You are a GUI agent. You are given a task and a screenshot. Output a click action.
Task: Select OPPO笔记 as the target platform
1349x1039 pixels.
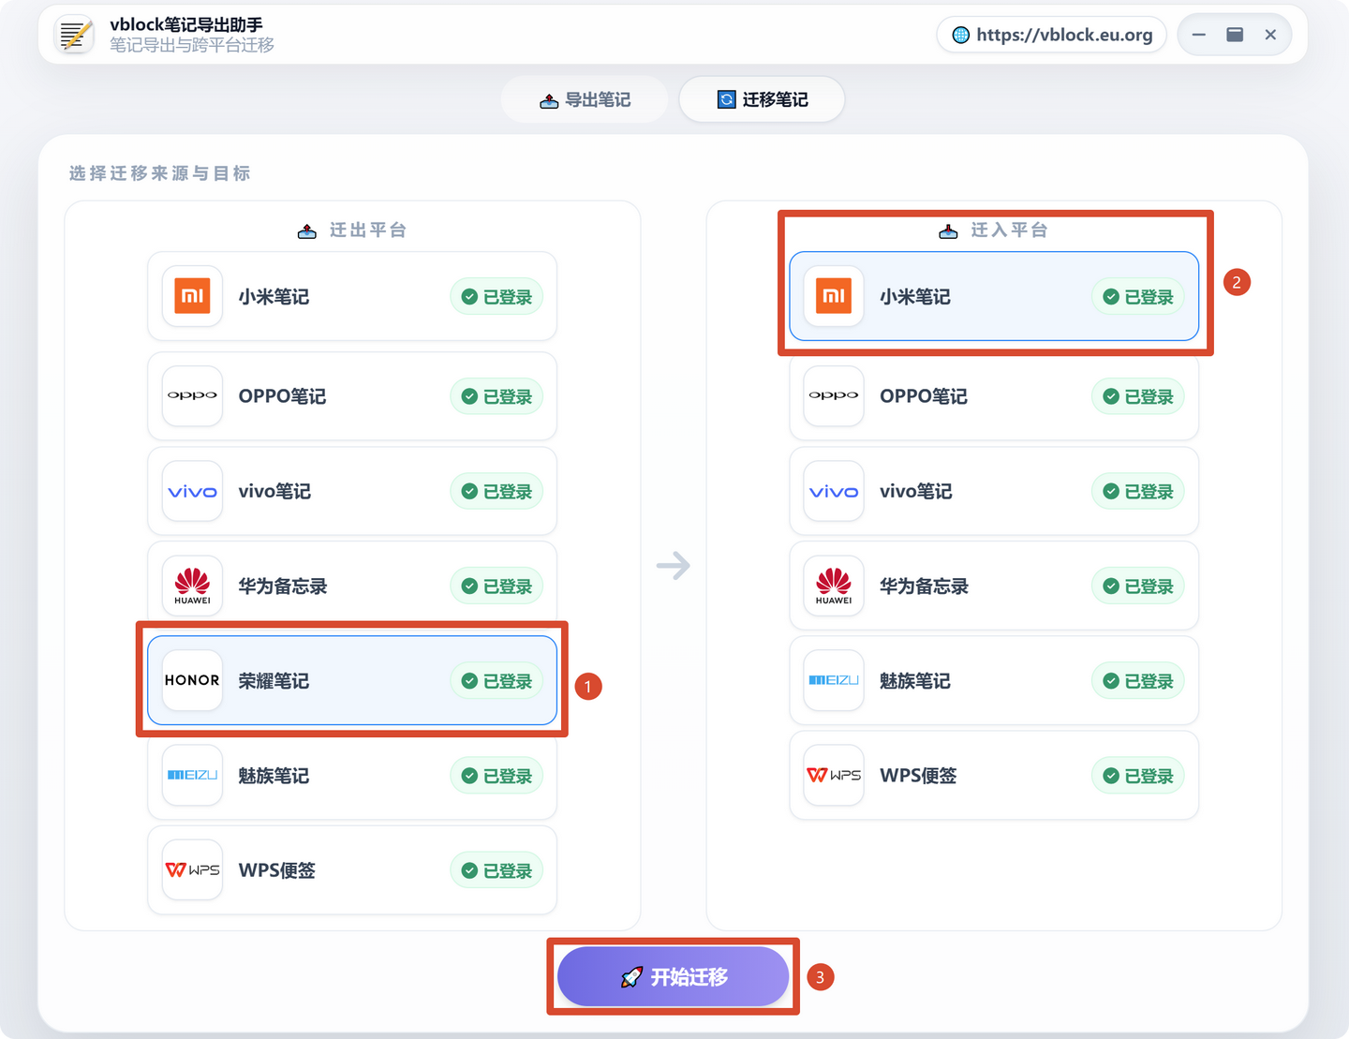994,396
